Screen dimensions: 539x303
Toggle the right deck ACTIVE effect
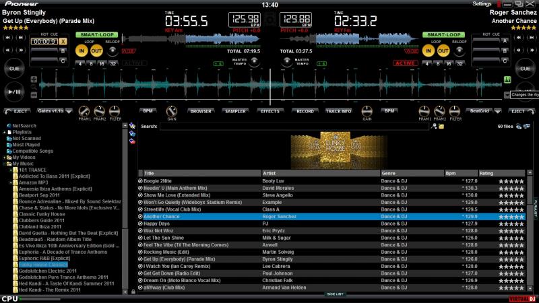(x=405, y=63)
